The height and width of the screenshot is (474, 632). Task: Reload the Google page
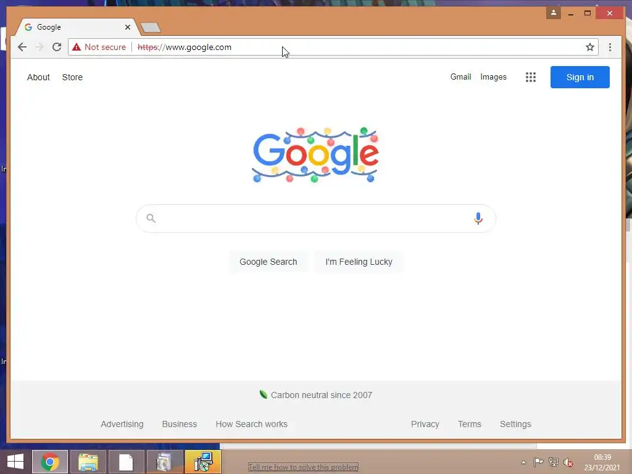(x=57, y=47)
